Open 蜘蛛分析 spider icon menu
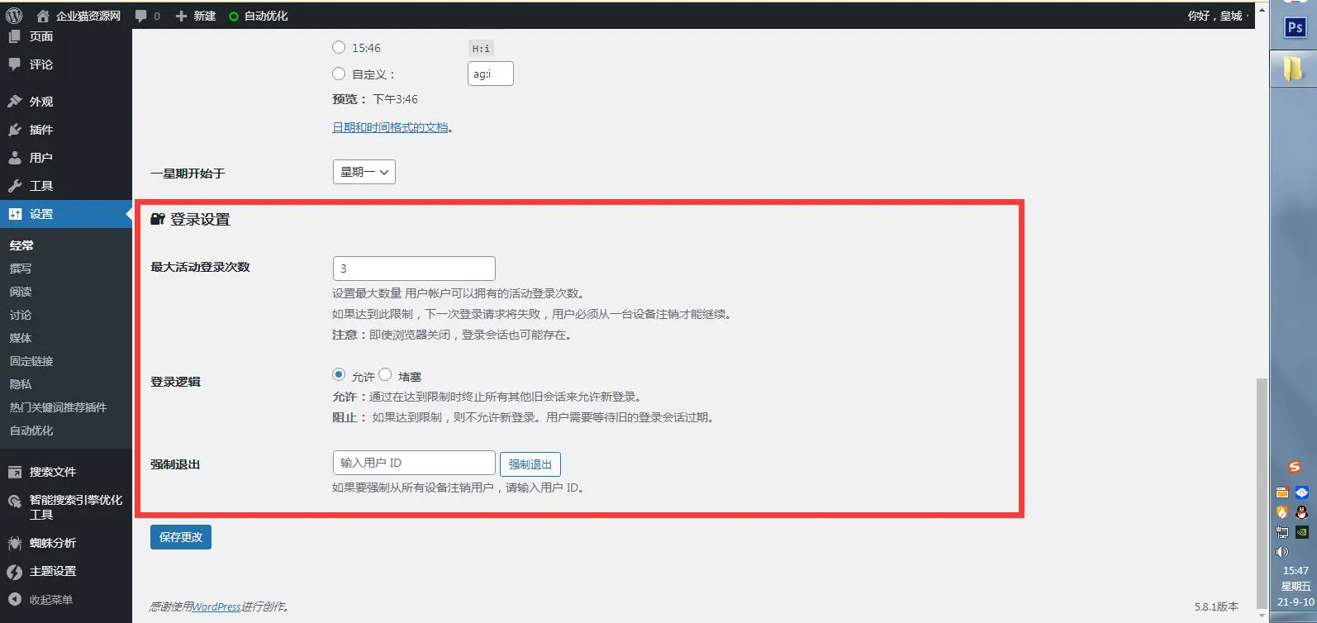Viewport: 1317px width, 623px height. [x=15, y=543]
